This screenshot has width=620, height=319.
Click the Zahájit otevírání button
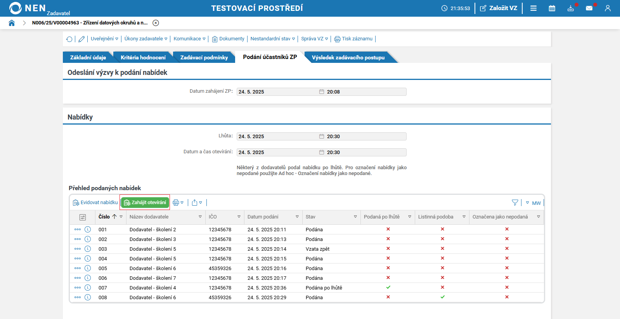[145, 203]
